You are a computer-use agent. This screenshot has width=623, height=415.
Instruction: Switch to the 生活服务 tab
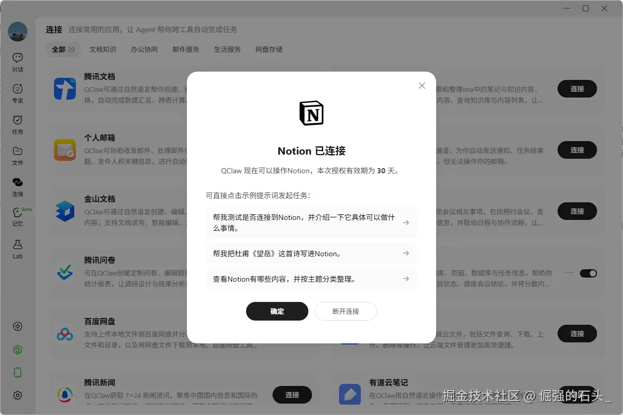(227, 49)
